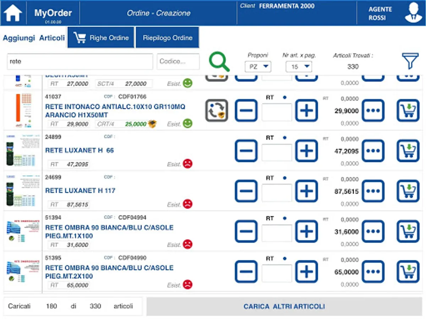Open article title RETE OMBRA 90 PIEG.MT.2X100
The image size is (426, 319).
[109, 272]
